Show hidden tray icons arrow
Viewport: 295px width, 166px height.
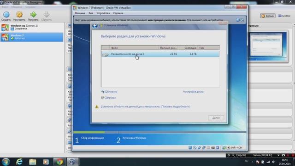pos(253,162)
